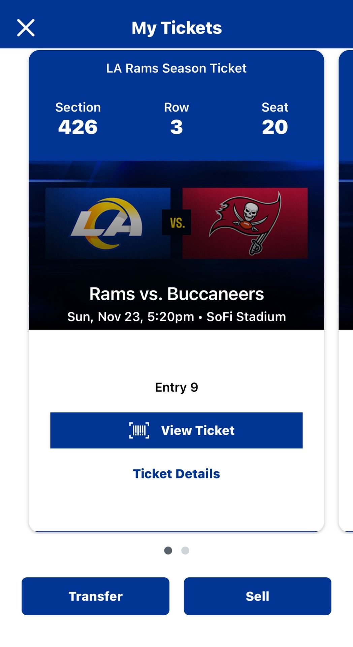Tap the Entry 9 label
This screenshot has width=353, height=647.
176,387
